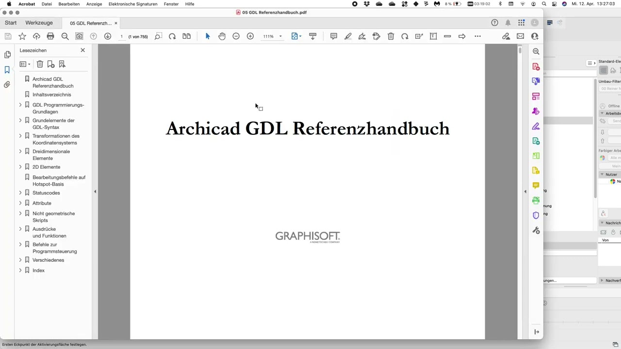Zoom out with the minus icon

(x=236, y=36)
